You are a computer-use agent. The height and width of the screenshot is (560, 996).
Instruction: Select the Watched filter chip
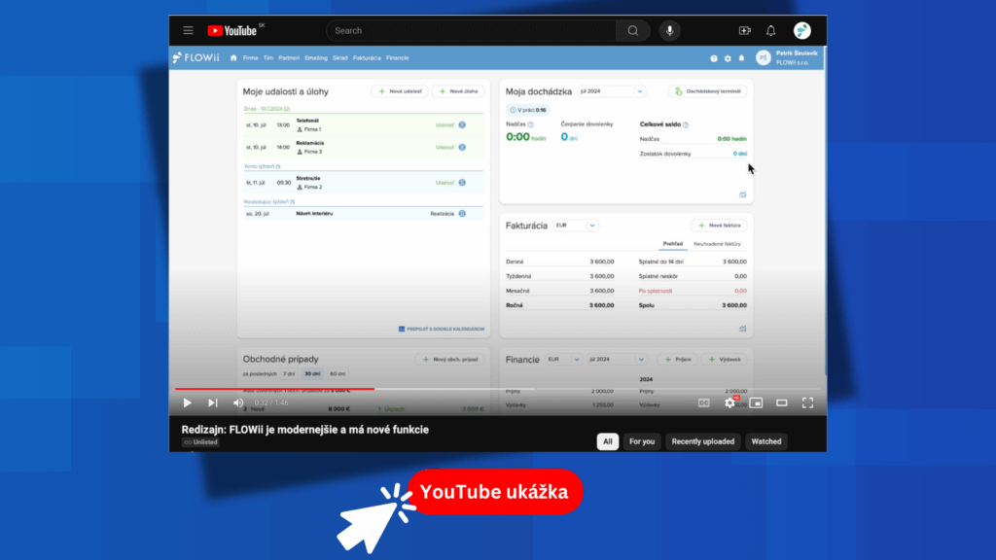point(766,441)
